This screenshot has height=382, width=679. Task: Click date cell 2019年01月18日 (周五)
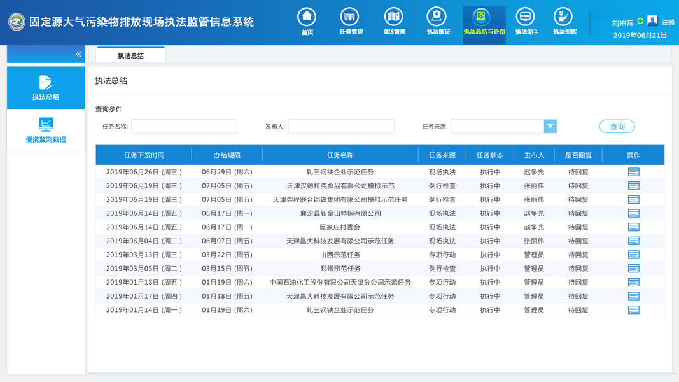pos(144,283)
